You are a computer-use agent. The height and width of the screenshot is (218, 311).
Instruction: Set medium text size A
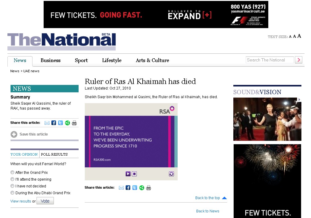pos(294,36)
